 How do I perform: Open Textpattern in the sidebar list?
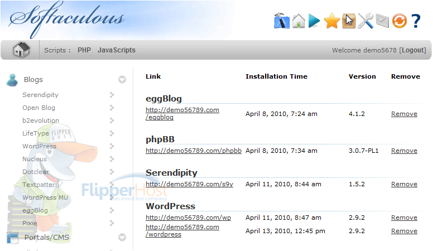[x=41, y=185]
